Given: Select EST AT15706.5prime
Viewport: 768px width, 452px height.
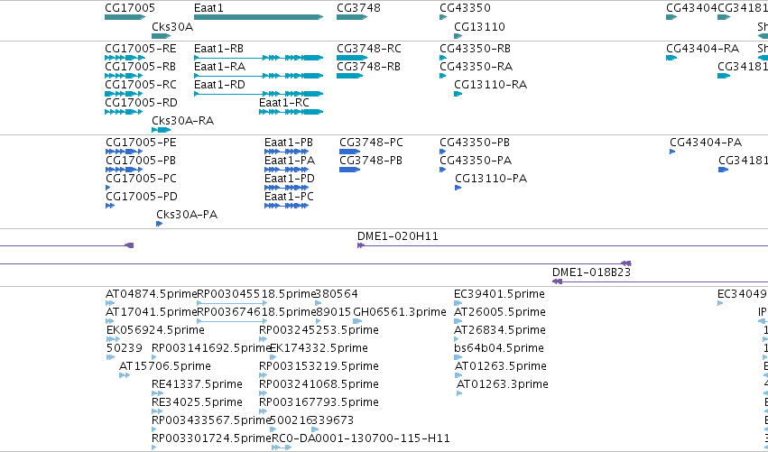Looking at the screenshot, I should pos(125,375).
